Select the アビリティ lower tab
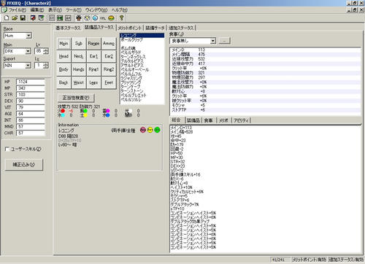The image size is (365, 264). 241,120
